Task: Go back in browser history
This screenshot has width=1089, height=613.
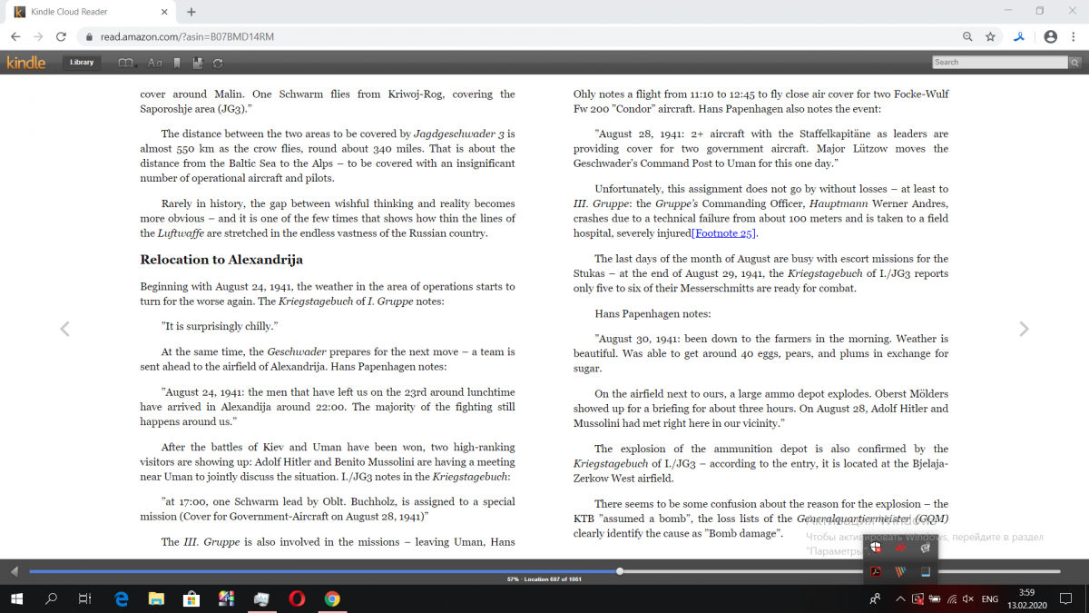Action: pos(15,36)
